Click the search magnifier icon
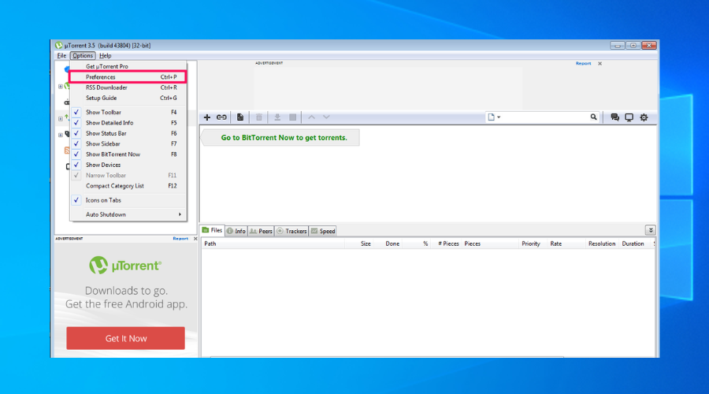The width and height of the screenshot is (709, 394). click(594, 117)
